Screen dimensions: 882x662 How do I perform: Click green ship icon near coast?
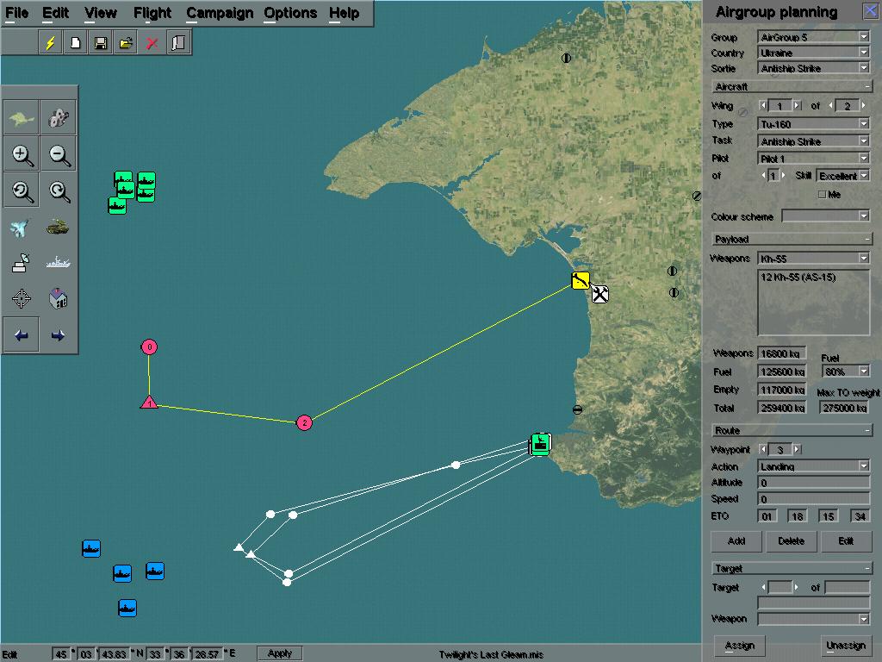tap(541, 444)
